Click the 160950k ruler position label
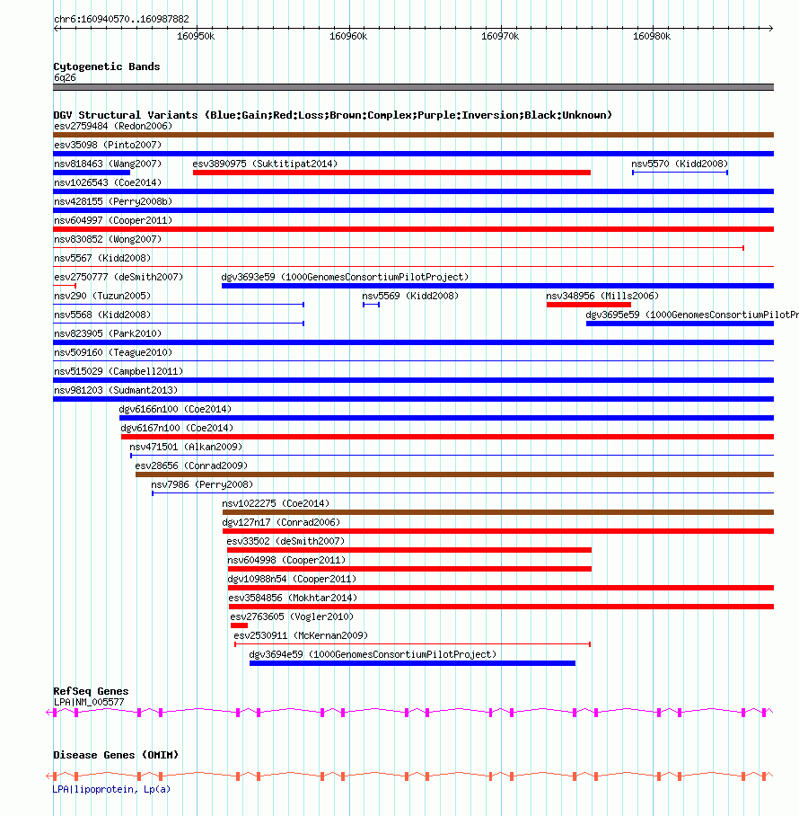The height and width of the screenshot is (816, 799). [x=196, y=37]
